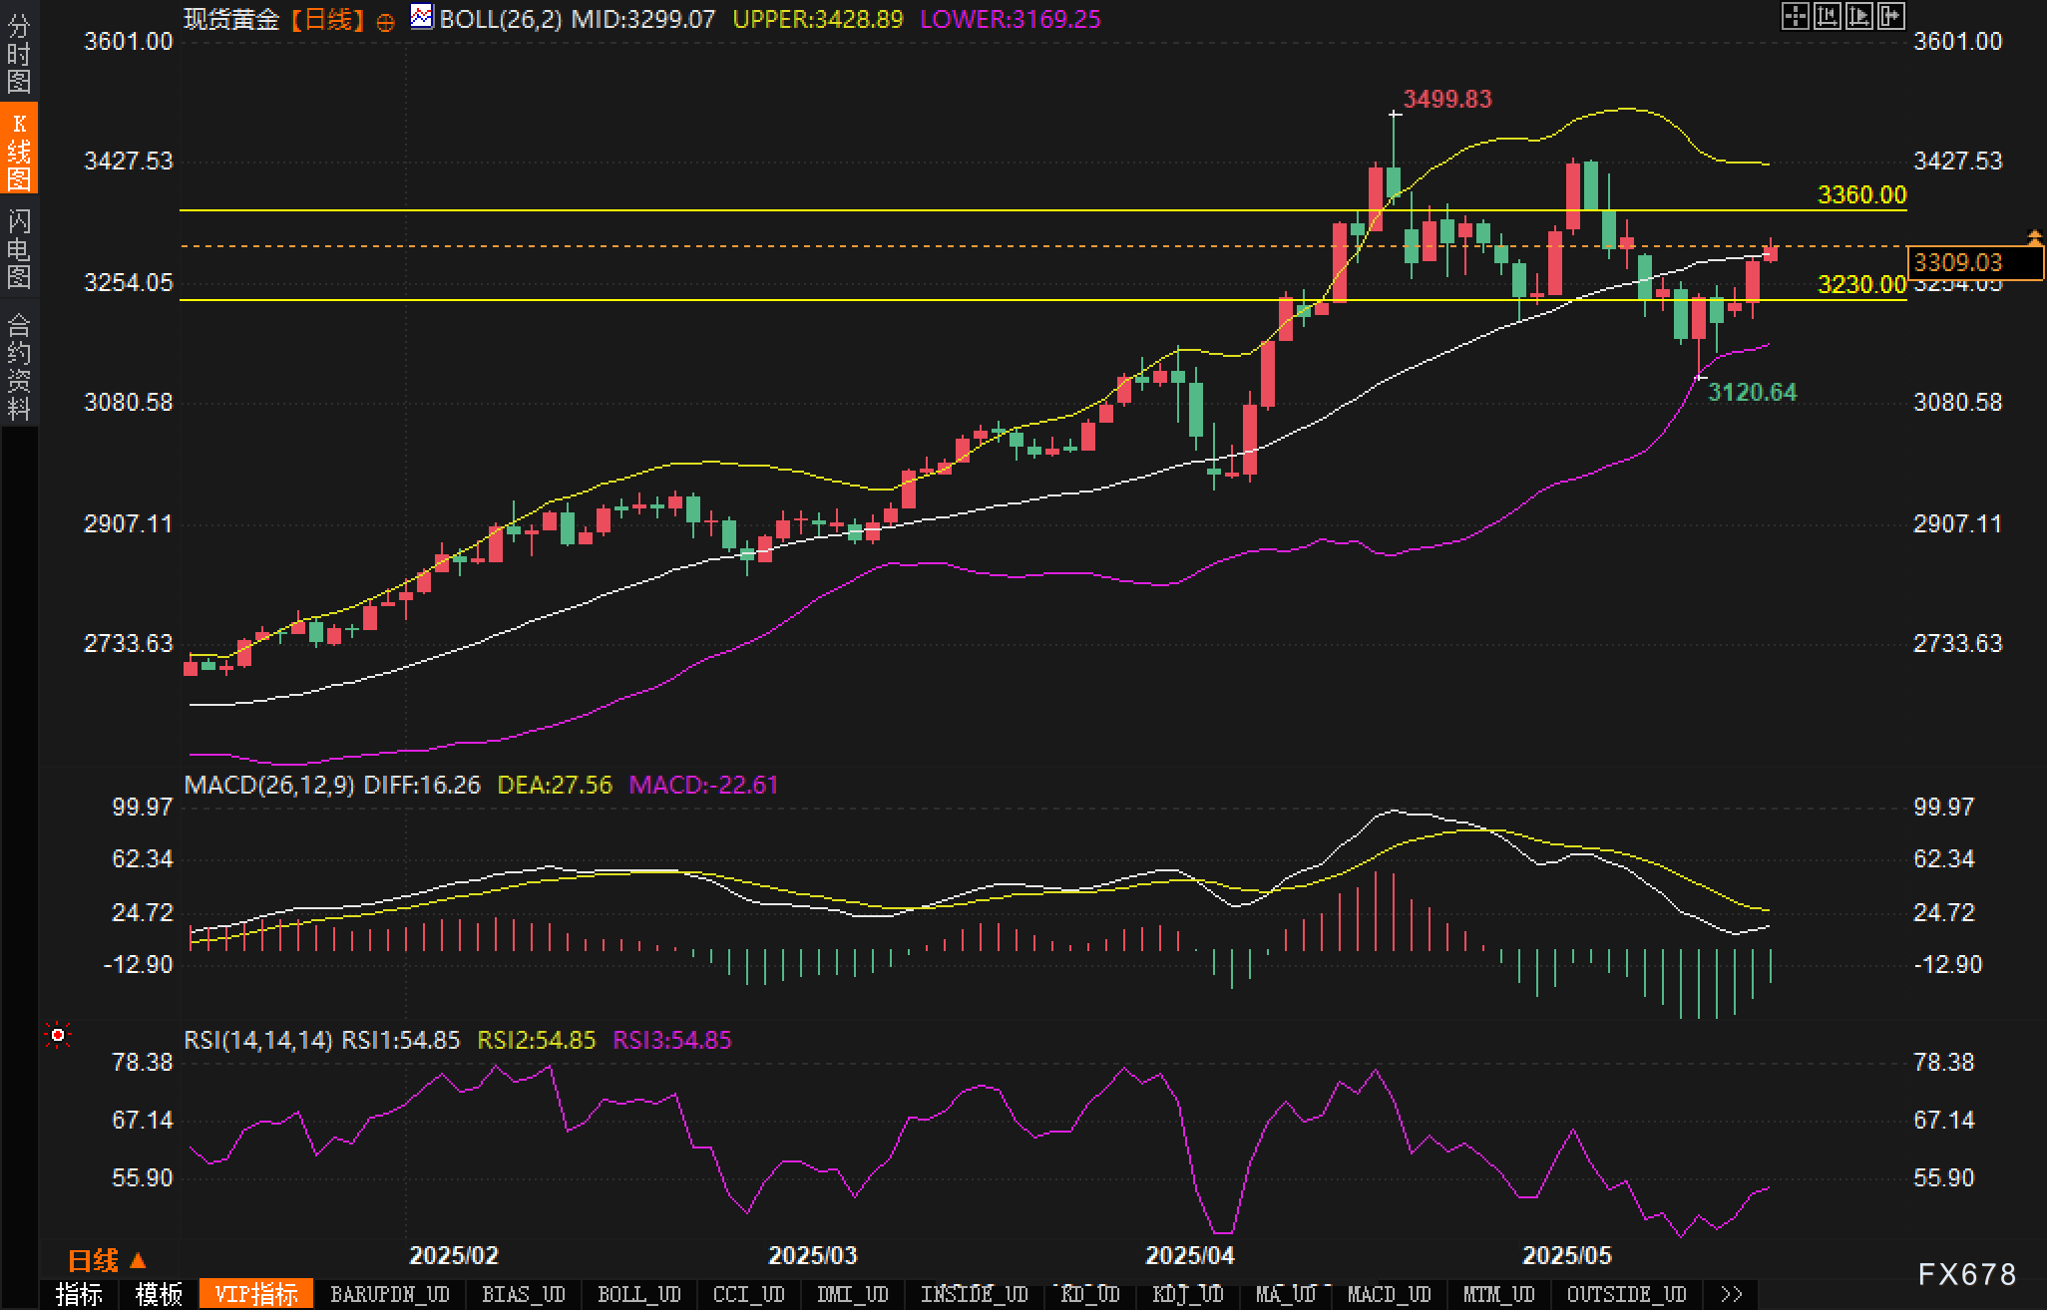Image resolution: width=2047 pixels, height=1310 pixels.
Task: Apply the BOLL_UD indicator
Action: click(638, 1294)
